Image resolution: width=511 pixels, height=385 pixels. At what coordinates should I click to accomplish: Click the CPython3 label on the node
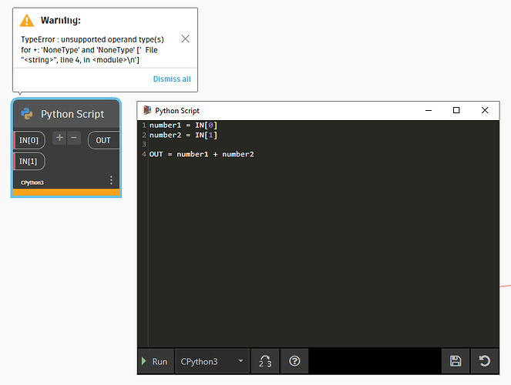tap(32, 182)
